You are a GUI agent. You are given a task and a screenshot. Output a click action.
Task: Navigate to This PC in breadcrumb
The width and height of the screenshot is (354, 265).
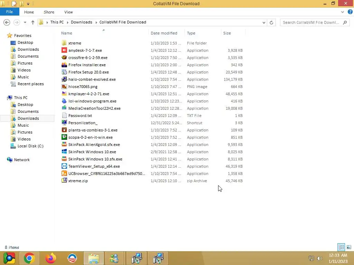tap(57, 22)
